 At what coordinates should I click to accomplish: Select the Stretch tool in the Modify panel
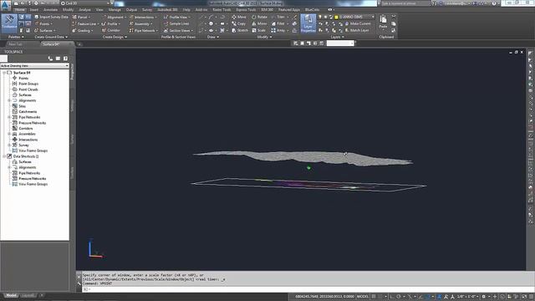pyautogui.click(x=240, y=30)
